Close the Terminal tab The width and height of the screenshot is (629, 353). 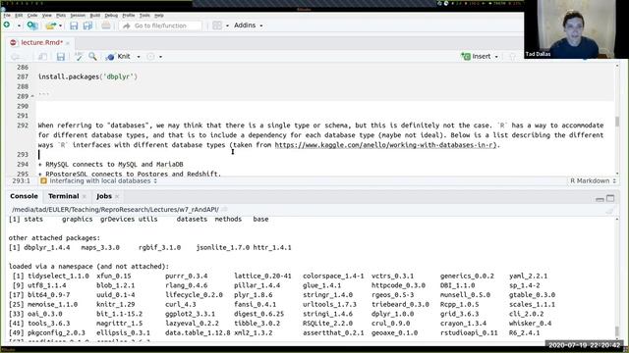tap(85, 196)
